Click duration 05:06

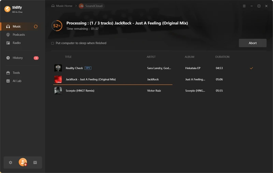point(219,80)
